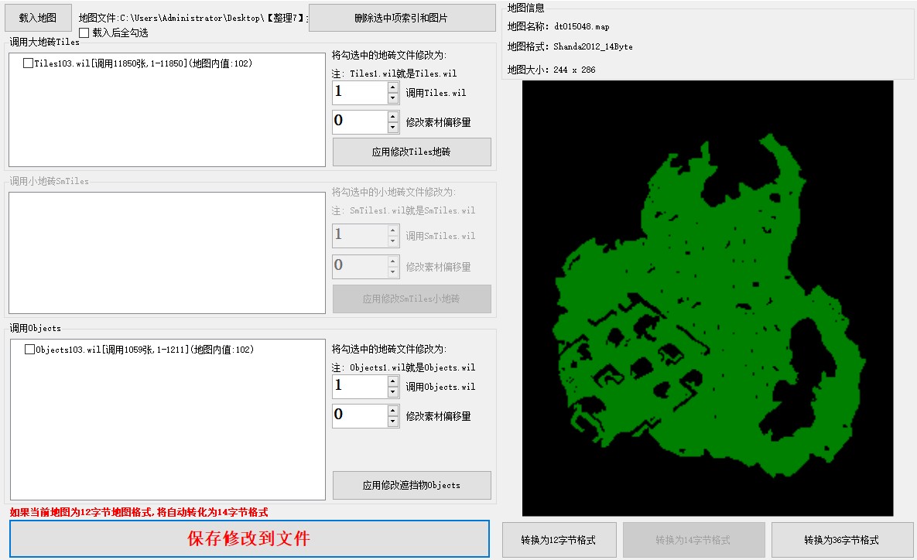Check the Objects103.wil list item checkbox
Image resolution: width=917 pixels, height=560 pixels.
click(x=30, y=350)
